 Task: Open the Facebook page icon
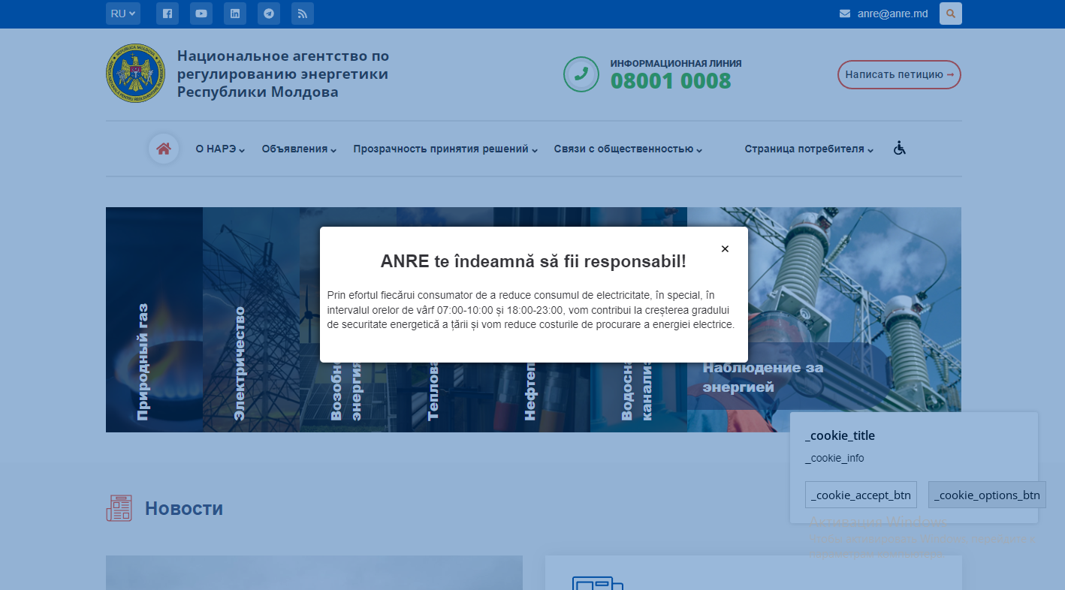167,14
